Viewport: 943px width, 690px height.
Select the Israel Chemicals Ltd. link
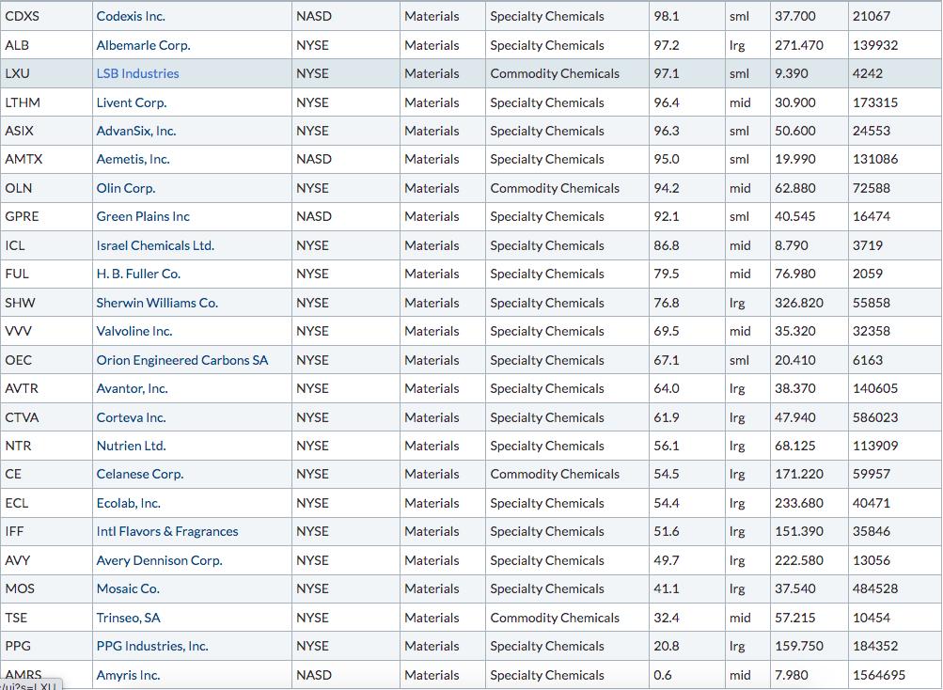coord(155,245)
